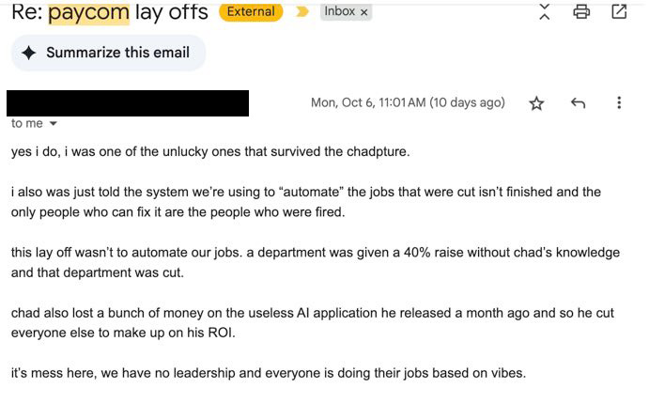Print this email with the printer icon
Screen dimensions: 649x419
(581, 11)
